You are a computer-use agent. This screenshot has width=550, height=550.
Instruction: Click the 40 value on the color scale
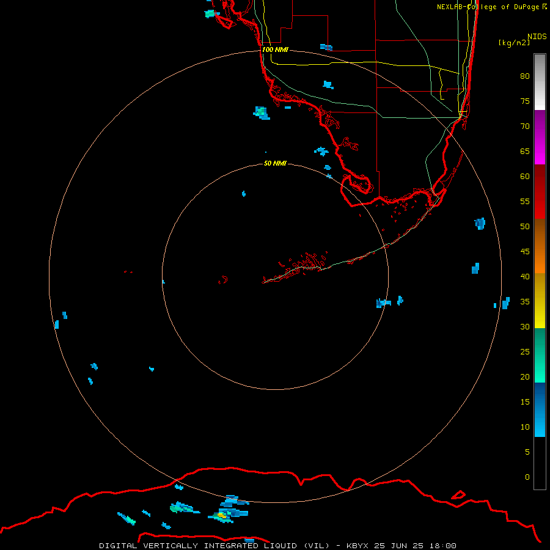click(x=525, y=277)
